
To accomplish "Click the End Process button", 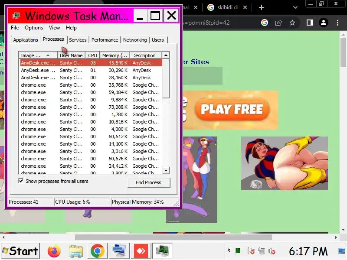I will pyautogui.click(x=148, y=182).
